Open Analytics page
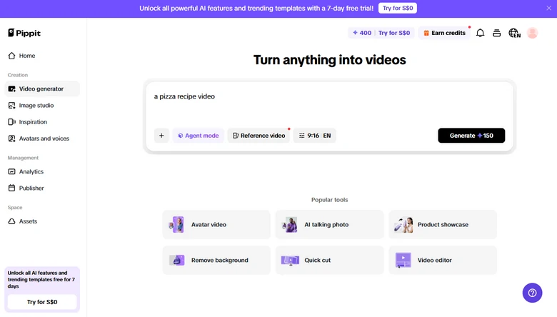 click(42, 171)
